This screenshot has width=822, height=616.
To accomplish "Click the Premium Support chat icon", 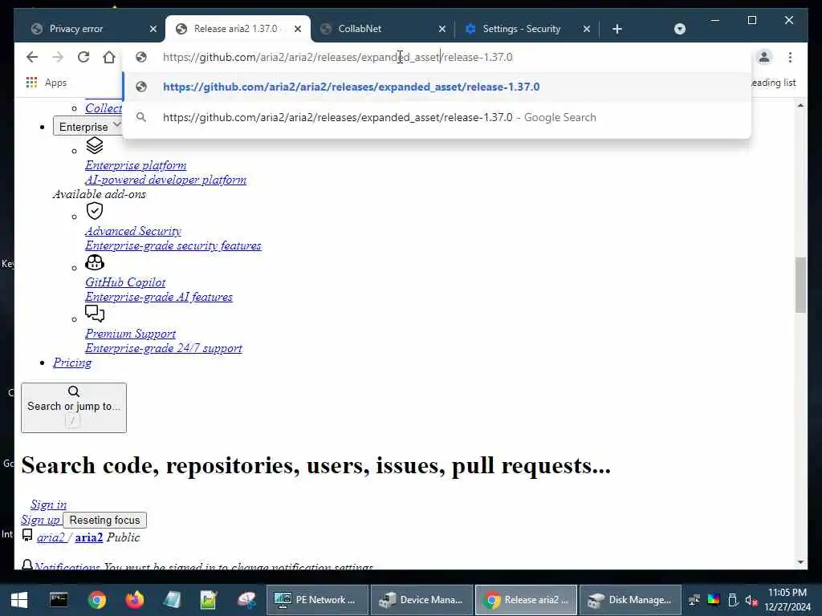I will coord(95,314).
